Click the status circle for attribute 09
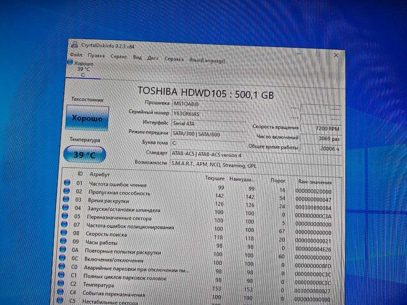This screenshot has height=305, width=407. (63, 241)
